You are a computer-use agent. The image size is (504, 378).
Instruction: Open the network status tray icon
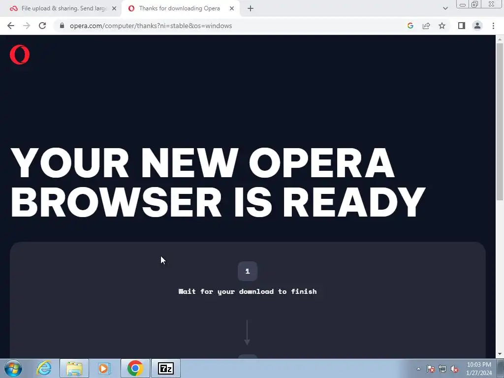click(x=442, y=369)
